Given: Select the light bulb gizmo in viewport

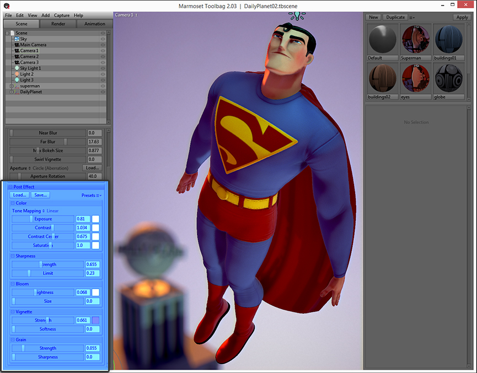Looking at the screenshot, I should point(297,15).
